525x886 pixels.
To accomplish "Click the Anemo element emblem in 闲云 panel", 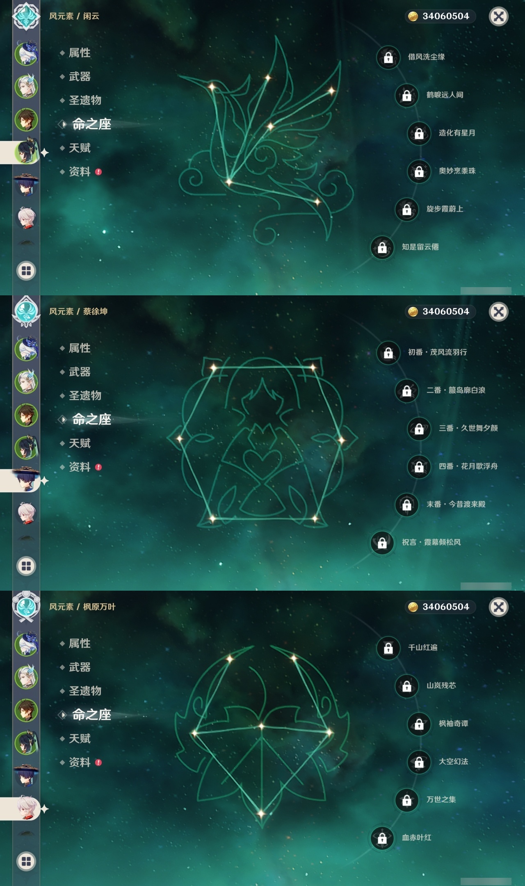I will [x=26, y=16].
